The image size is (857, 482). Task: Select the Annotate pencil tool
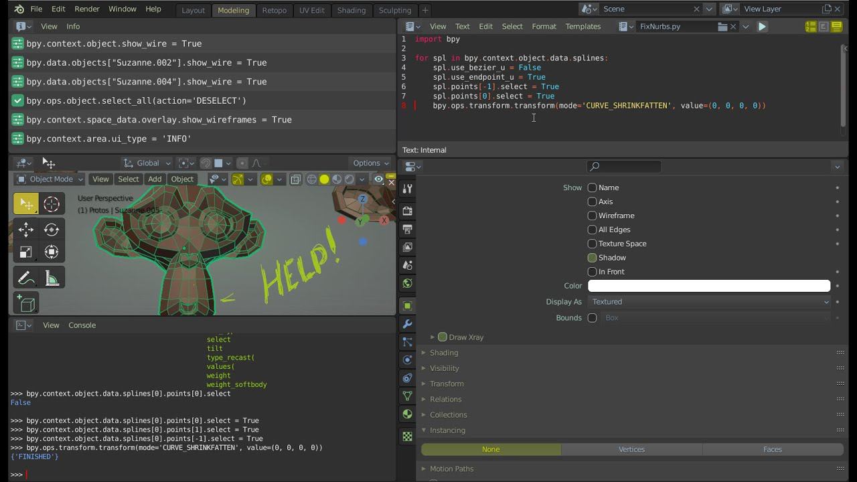26,278
